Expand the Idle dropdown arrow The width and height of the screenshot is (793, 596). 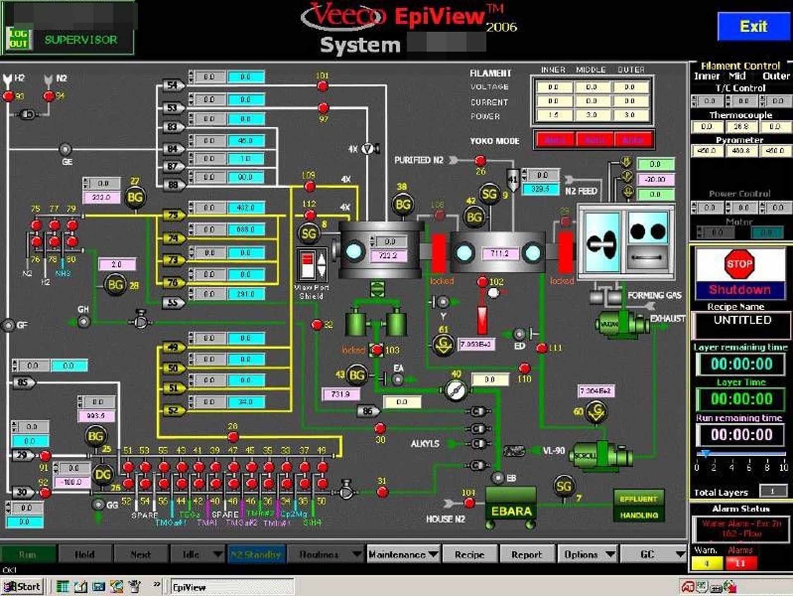click(x=217, y=554)
